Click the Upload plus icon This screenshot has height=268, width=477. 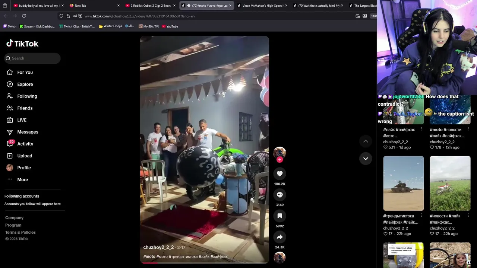coord(10,156)
